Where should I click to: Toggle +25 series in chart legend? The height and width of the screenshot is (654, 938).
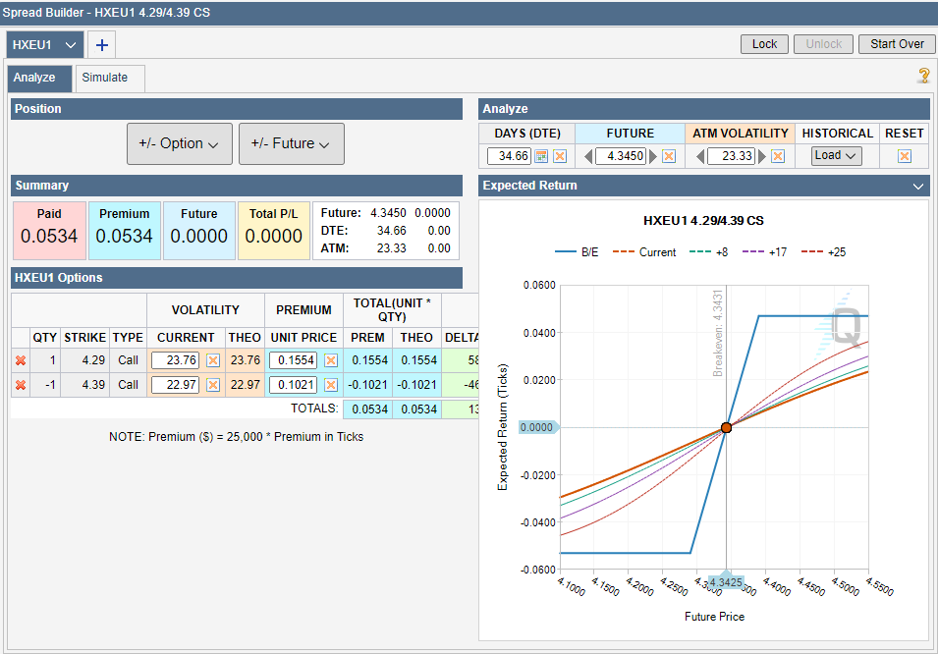point(823,252)
